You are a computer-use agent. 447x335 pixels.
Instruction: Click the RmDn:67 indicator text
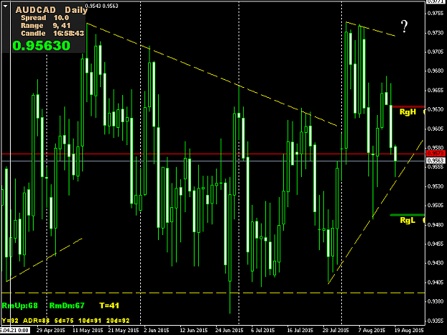click(67, 306)
